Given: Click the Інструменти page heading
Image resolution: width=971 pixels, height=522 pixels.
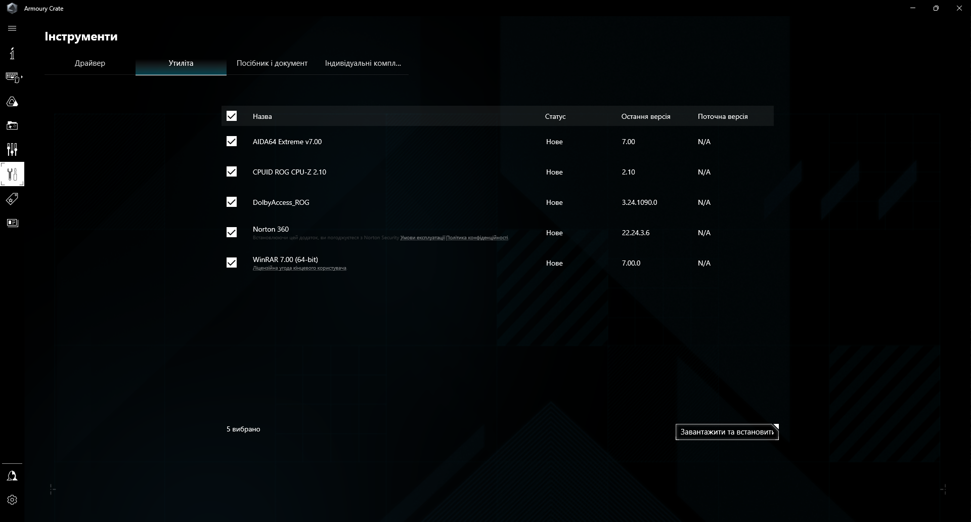Looking at the screenshot, I should click(x=81, y=36).
